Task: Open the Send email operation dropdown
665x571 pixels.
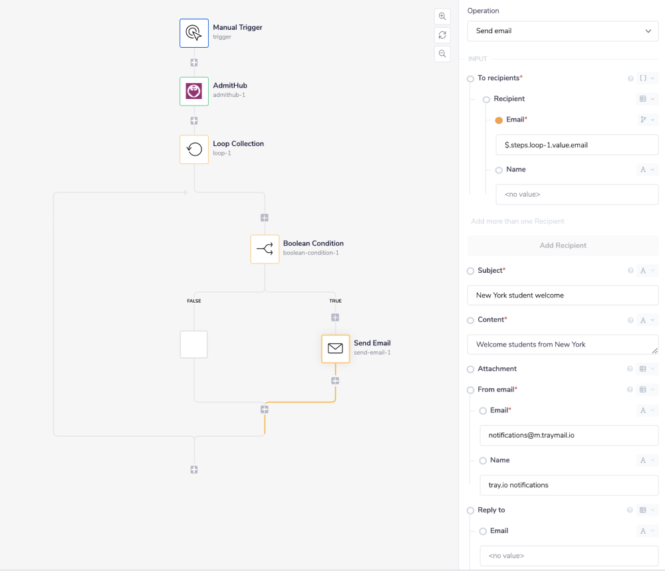Action: coord(563,31)
